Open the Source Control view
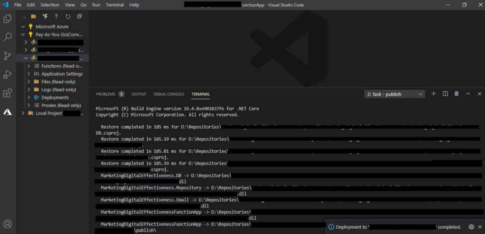The height and width of the screenshot is (234, 485). click(x=8, y=56)
